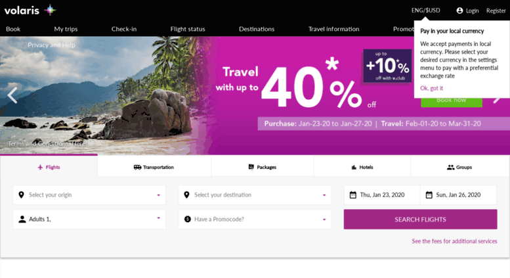This screenshot has height=278, width=510.
Task: Show the previous banner slide arrow
Action: (12, 95)
